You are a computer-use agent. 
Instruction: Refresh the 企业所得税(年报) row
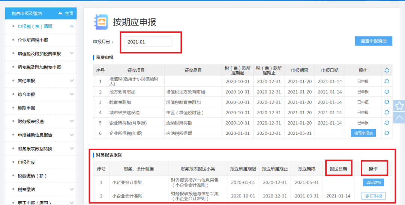pyautogui.click(x=386, y=133)
